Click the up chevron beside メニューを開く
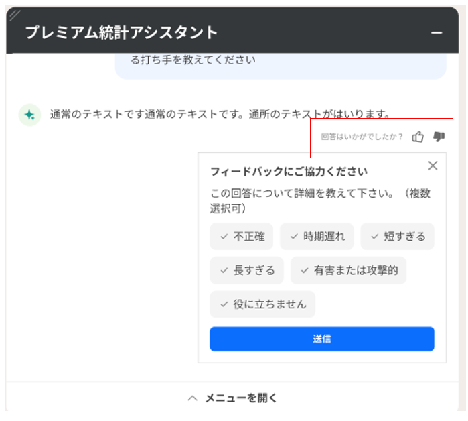468x421 pixels. click(x=193, y=398)
